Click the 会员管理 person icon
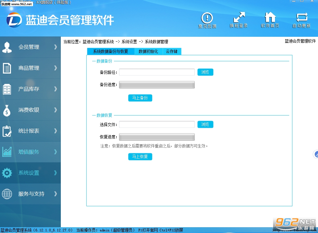The image size is (318, 233). point(7,47)
